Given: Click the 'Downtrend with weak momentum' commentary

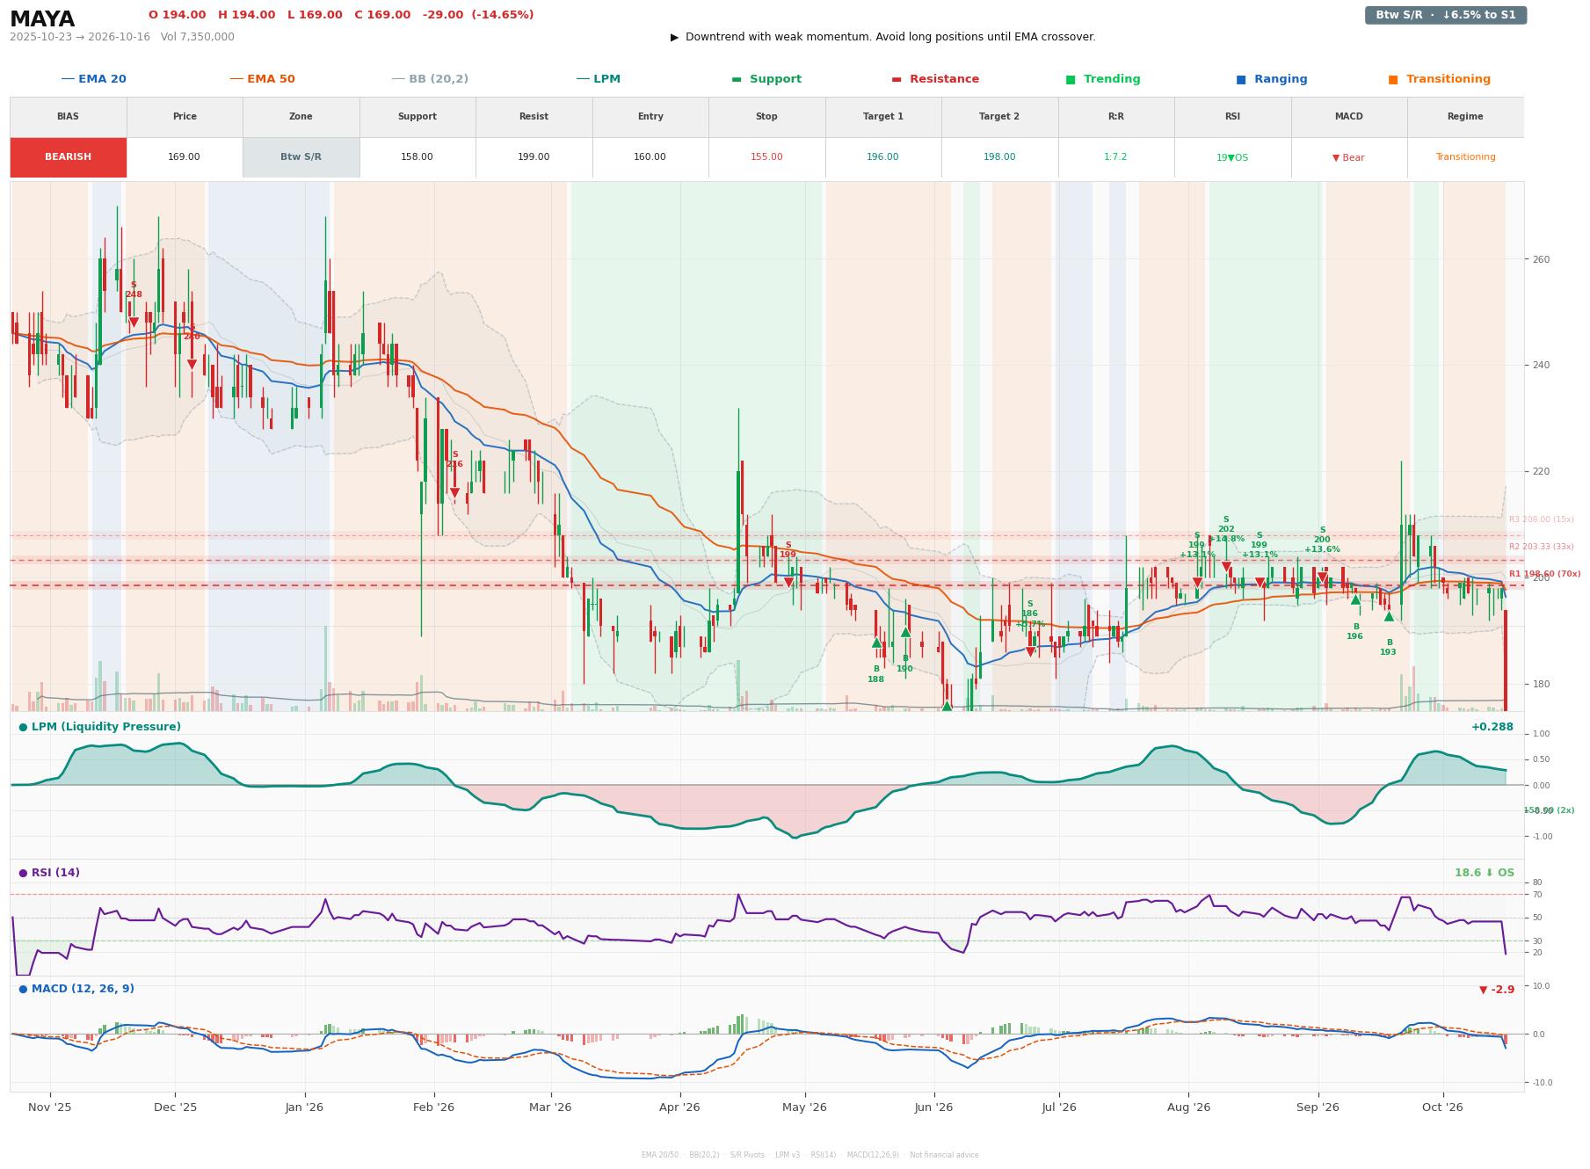Looking at the screenshot, I should pyautogui.click(x=882, y=37).
